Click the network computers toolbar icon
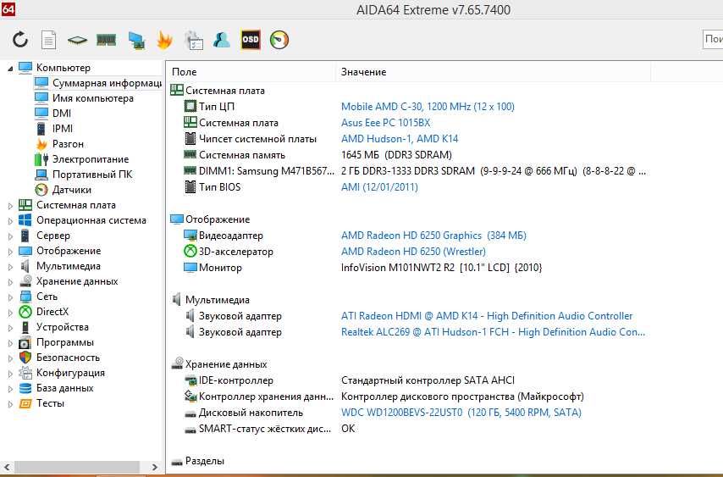This screenshot has height=477, width=723. click(x=136, y=40)
